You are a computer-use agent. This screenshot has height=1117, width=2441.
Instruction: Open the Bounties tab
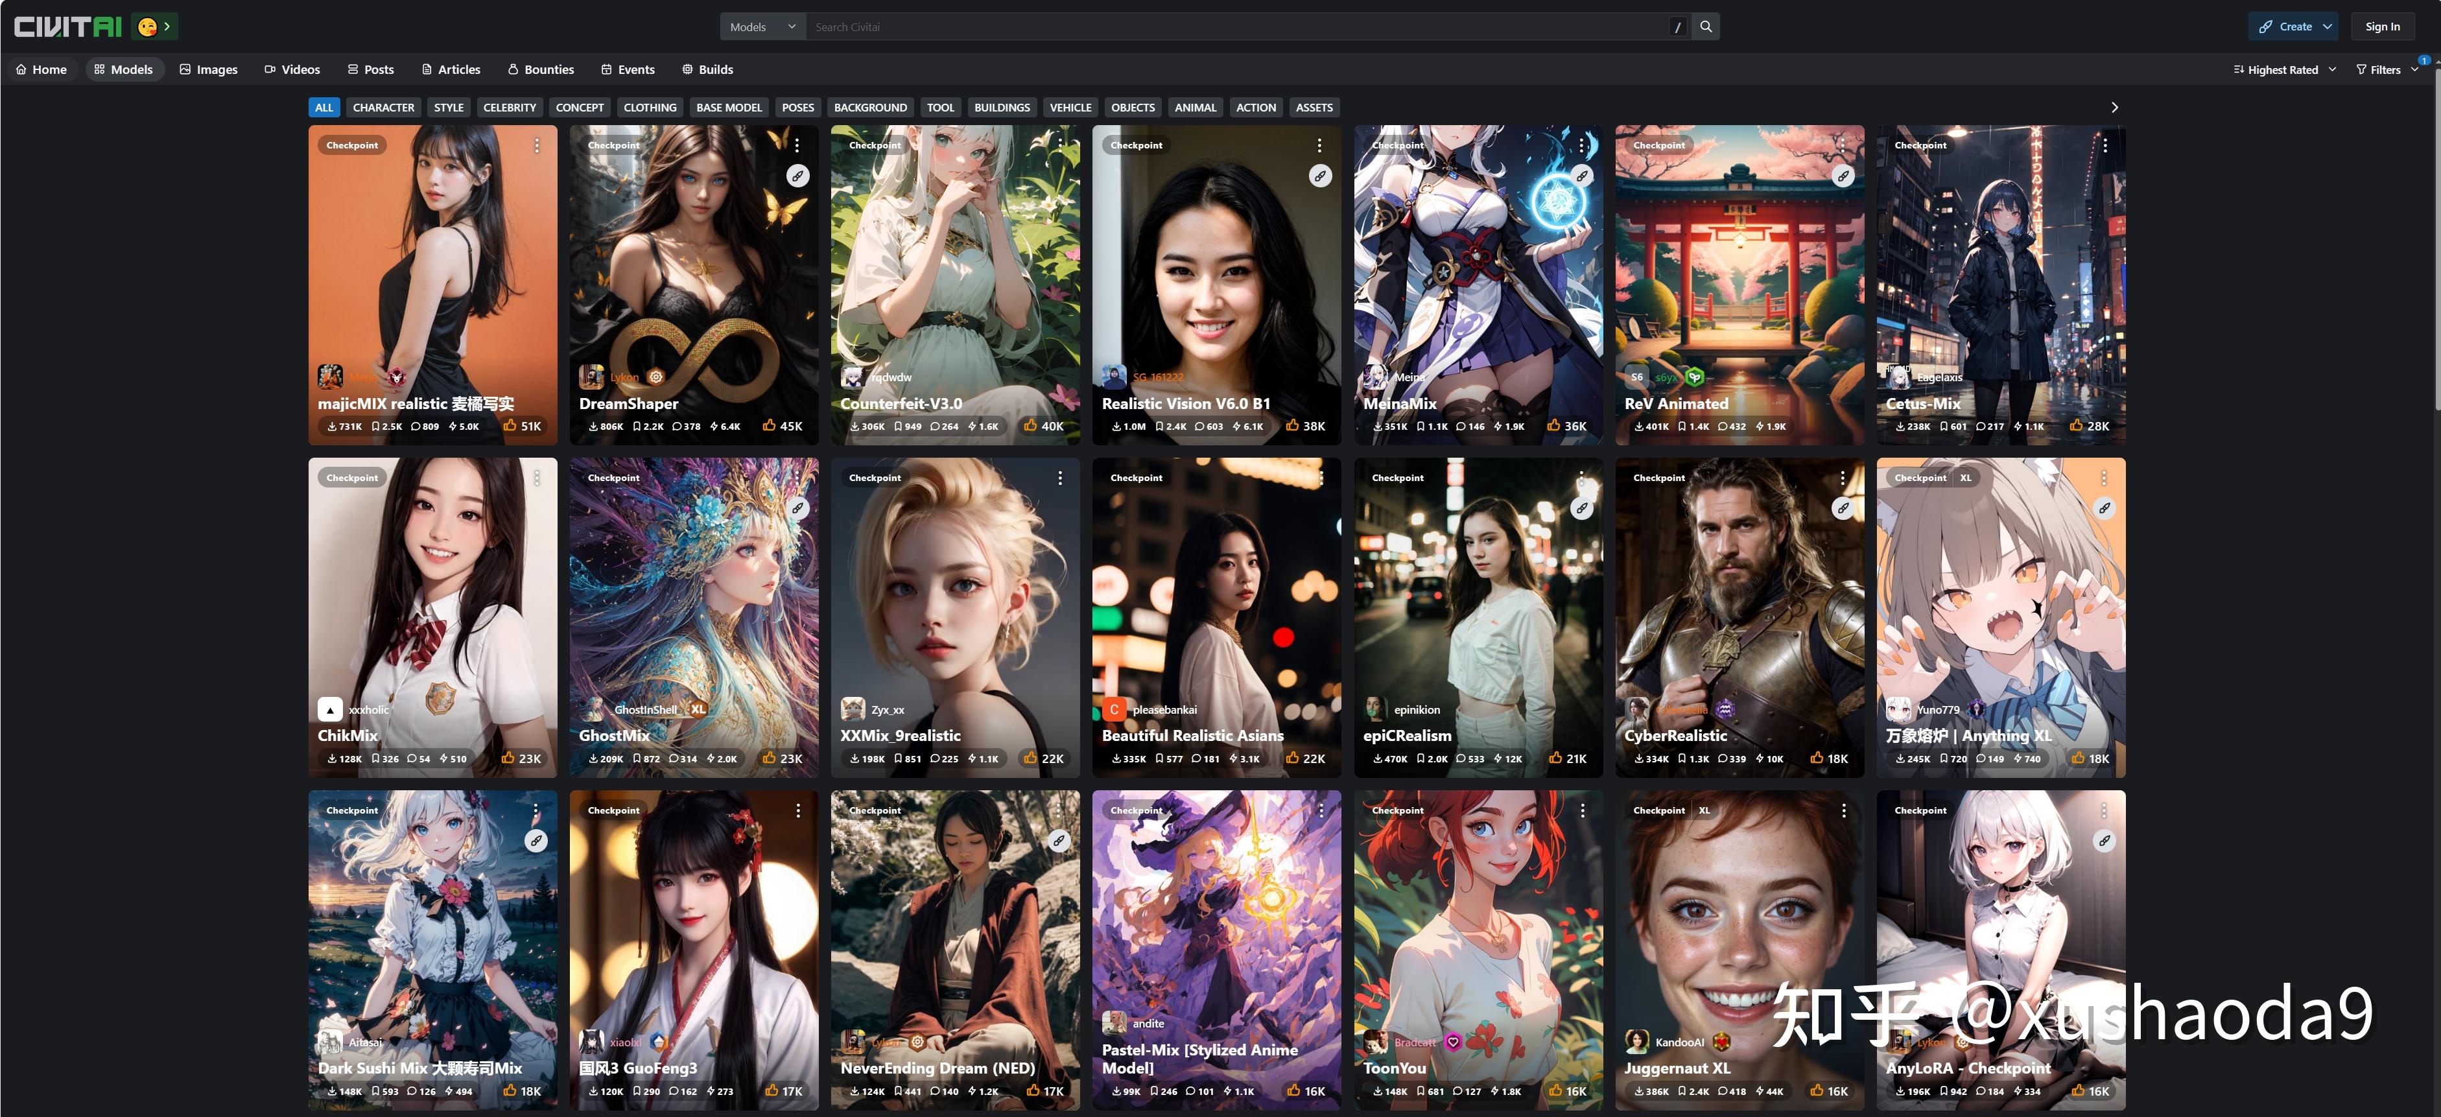tap(540, 69)
